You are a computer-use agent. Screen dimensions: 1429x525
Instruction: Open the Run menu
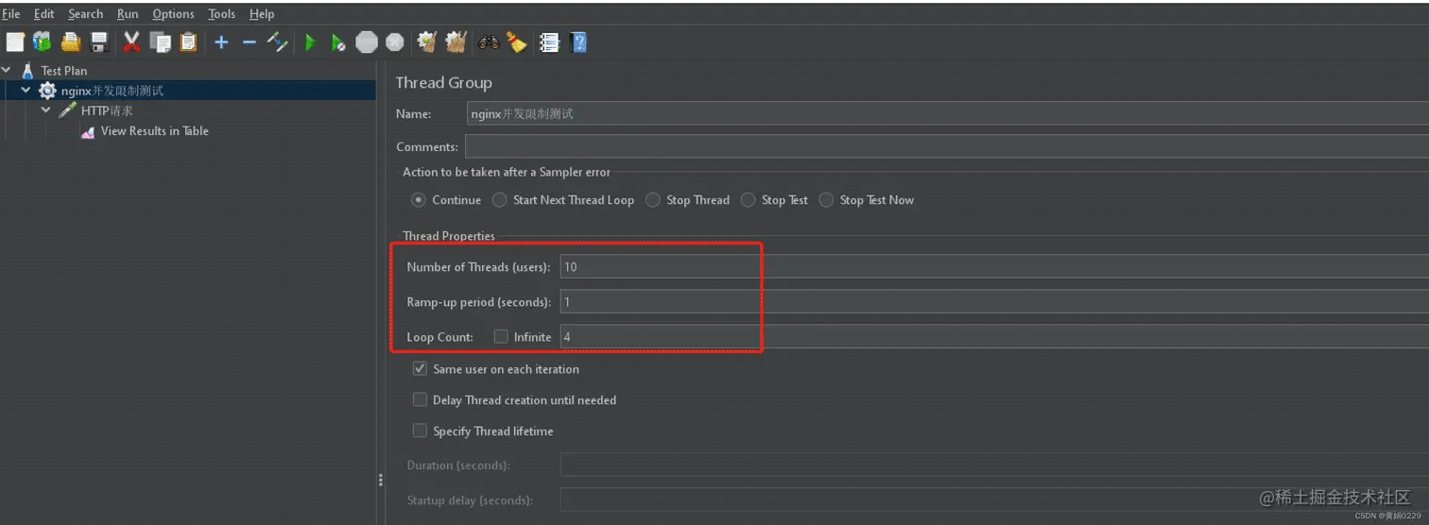pyautogui.click(x=128, y=14)
